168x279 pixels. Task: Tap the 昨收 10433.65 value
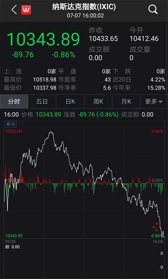pyautogui.click(x=103, y=39)
